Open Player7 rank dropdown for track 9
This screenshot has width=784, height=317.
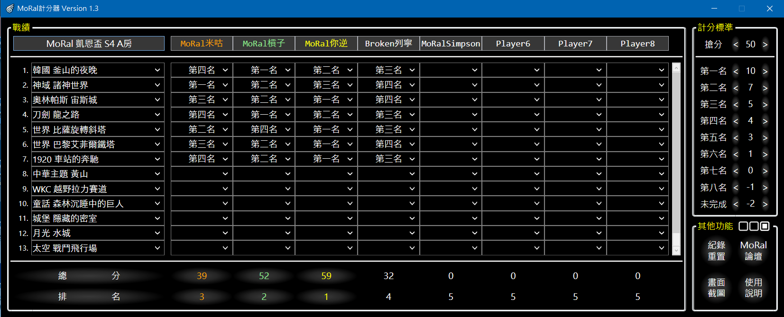[x=575, y=189]
